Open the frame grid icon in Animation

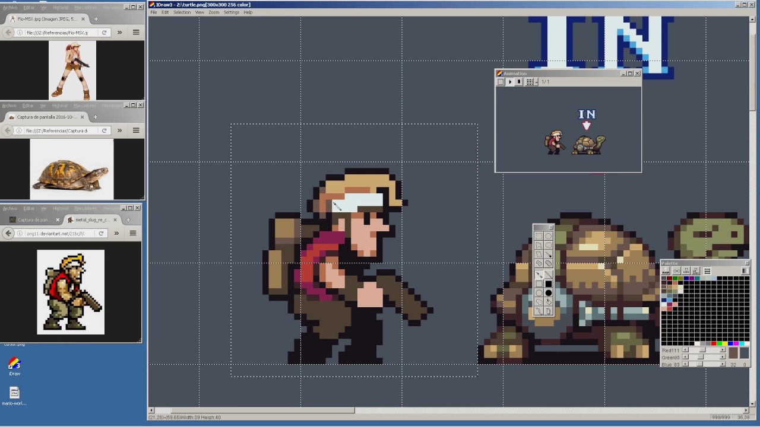(x=530, y=82)
